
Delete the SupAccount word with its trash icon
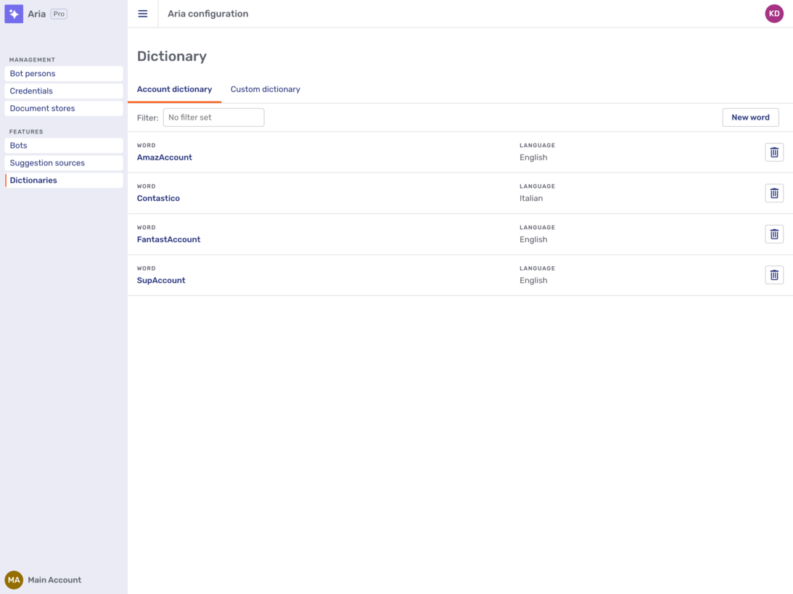(774, 275)
